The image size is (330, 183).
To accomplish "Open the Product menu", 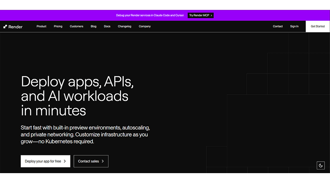I will 41,26.
